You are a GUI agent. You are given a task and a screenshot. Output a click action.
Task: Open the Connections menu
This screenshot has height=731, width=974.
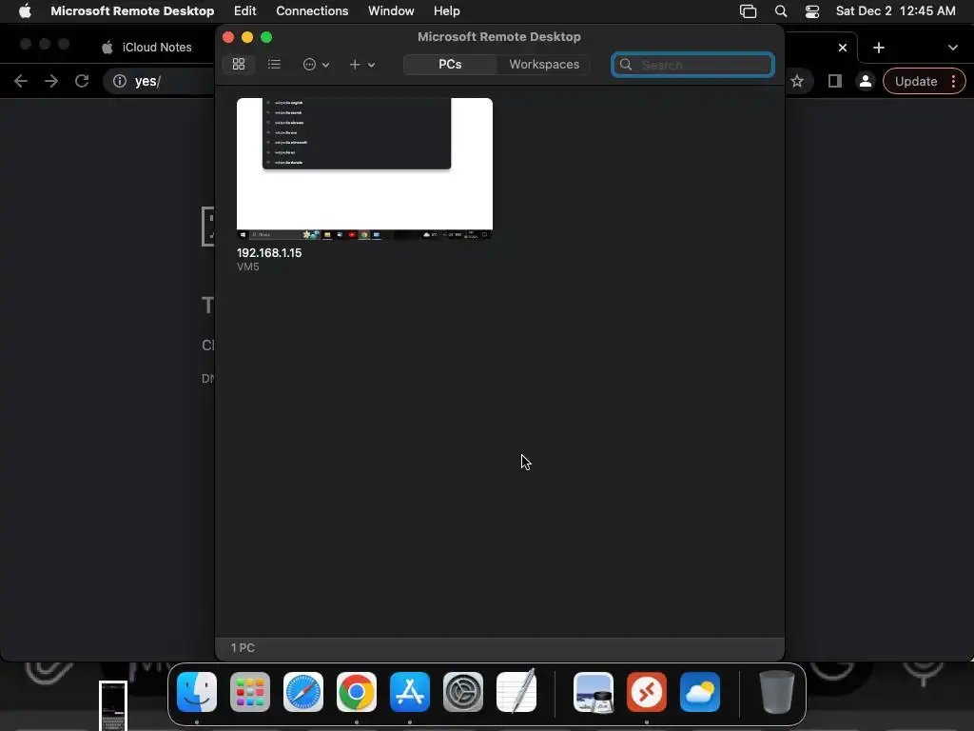(x=312, y=11)
